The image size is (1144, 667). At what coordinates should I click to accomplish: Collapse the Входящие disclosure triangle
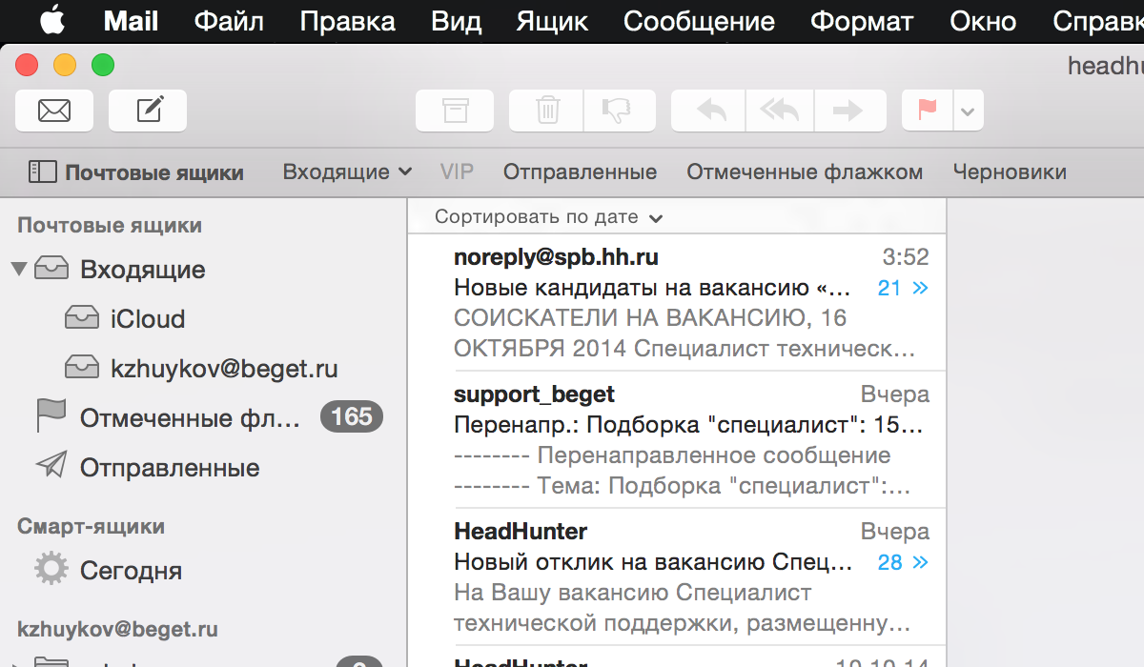tap(19, 270)
